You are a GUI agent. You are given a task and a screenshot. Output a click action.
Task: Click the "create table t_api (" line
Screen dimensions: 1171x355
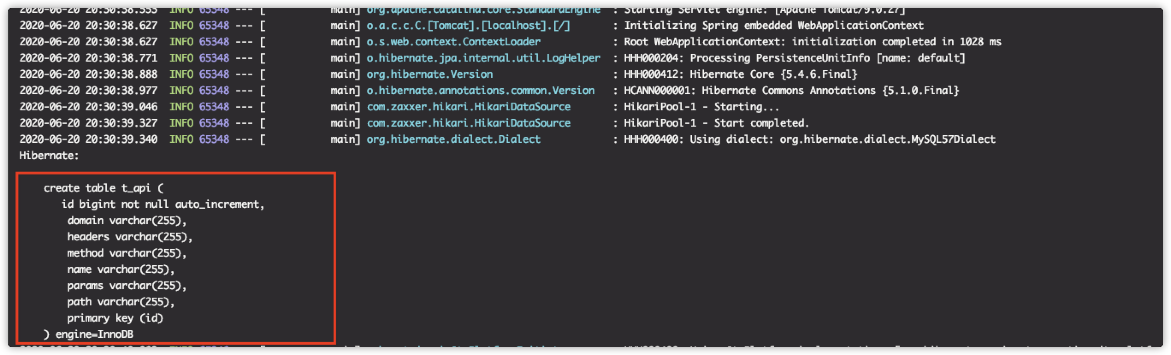tap(103, 188)
